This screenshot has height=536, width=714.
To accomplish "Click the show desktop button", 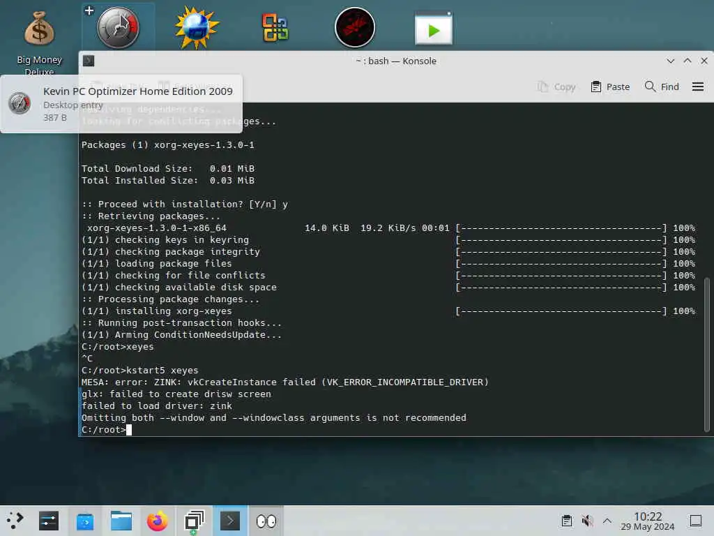I will pyautogui.click(x=696, y=521).
